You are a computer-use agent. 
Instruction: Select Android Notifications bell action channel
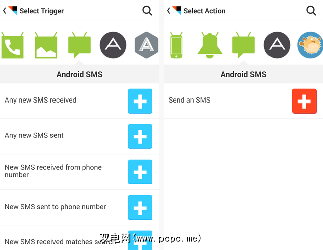(x=210, y=45)
